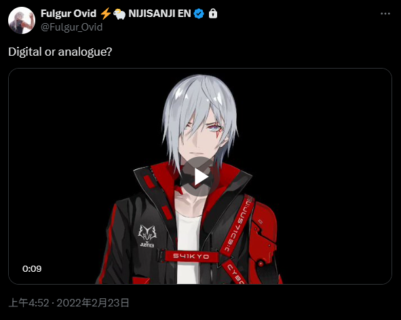The height and width of the screenshot is (320, 401).
Task: Click the 0:09 video duration label
Action: pyautogui.click(x=32, y=268)
